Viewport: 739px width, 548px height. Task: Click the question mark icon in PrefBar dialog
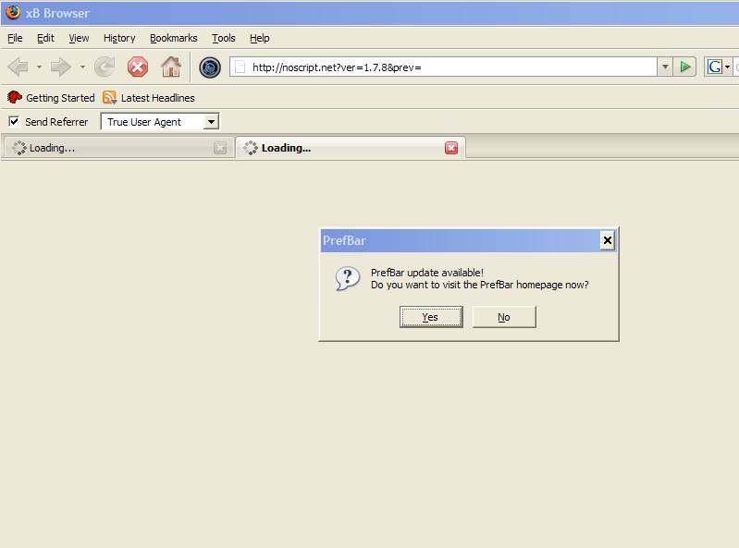348,279
